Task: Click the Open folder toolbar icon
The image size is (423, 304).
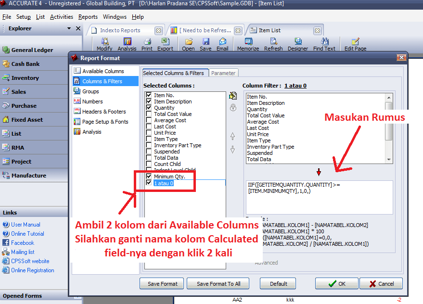Action: pyautogui.click(x=189, y=41)
